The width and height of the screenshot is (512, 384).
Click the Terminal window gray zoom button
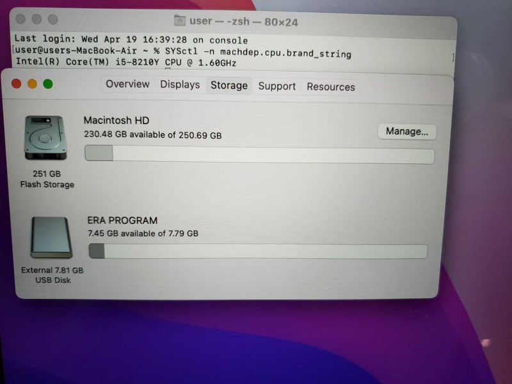click(x=53, y=20)
